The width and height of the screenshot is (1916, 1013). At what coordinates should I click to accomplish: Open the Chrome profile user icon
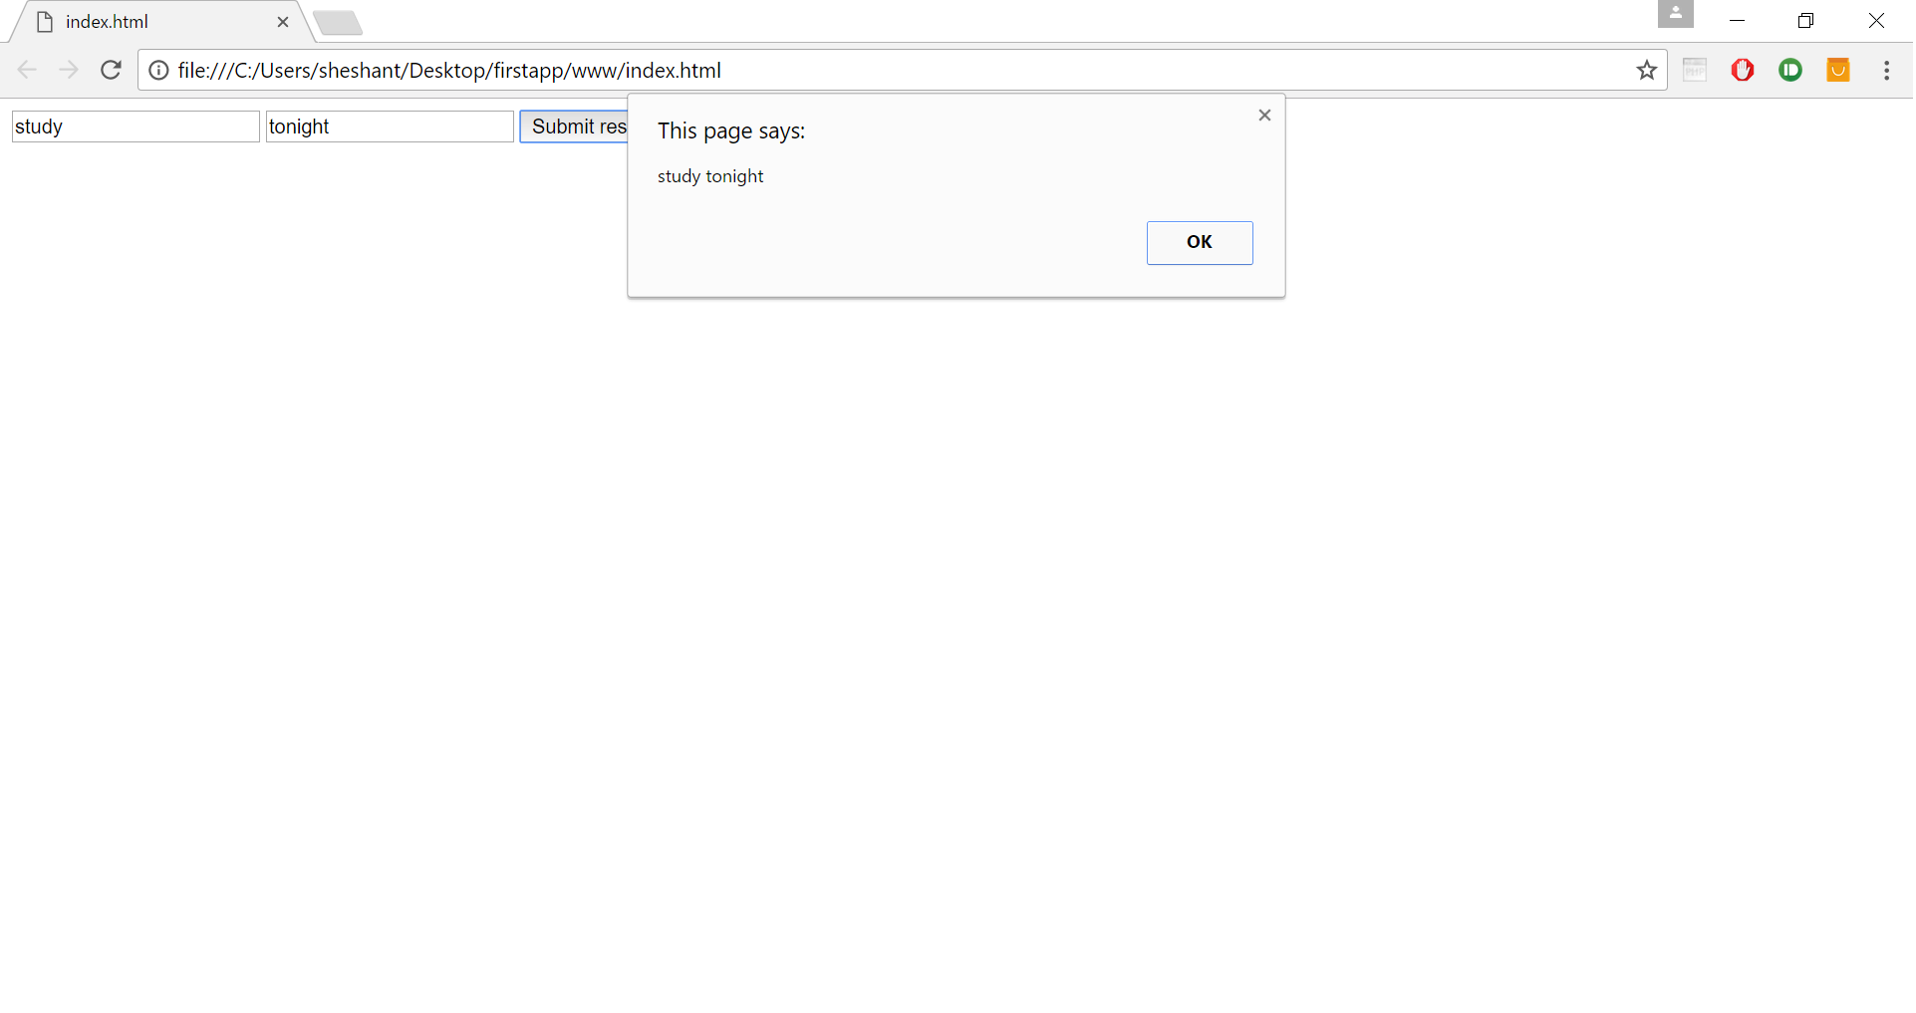pos(1675,14)
